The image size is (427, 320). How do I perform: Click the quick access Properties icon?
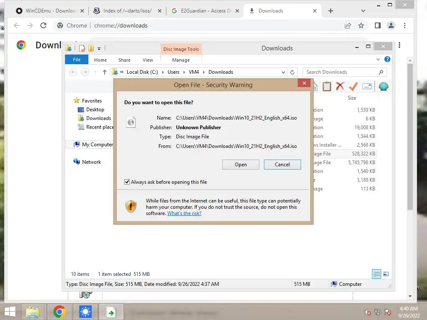click(82, 48)
